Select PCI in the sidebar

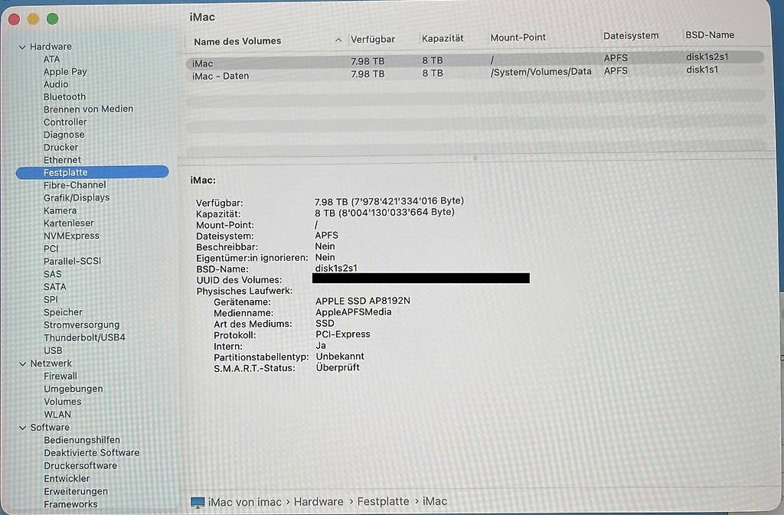coord(51,248)
